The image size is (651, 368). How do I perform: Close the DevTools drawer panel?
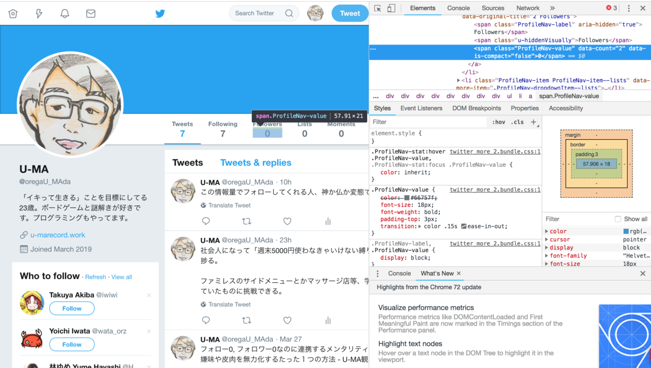643,274
